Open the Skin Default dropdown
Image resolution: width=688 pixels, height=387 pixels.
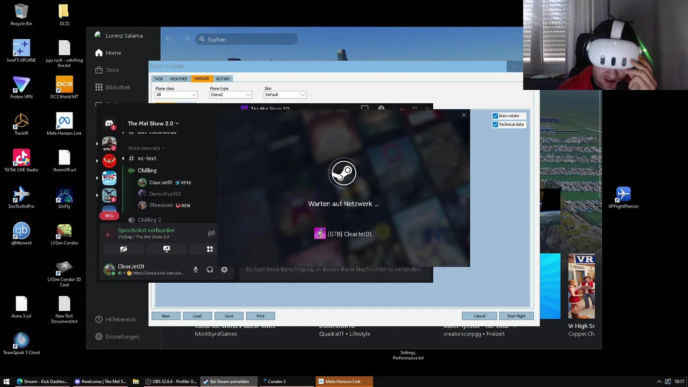tap(285, 95)
